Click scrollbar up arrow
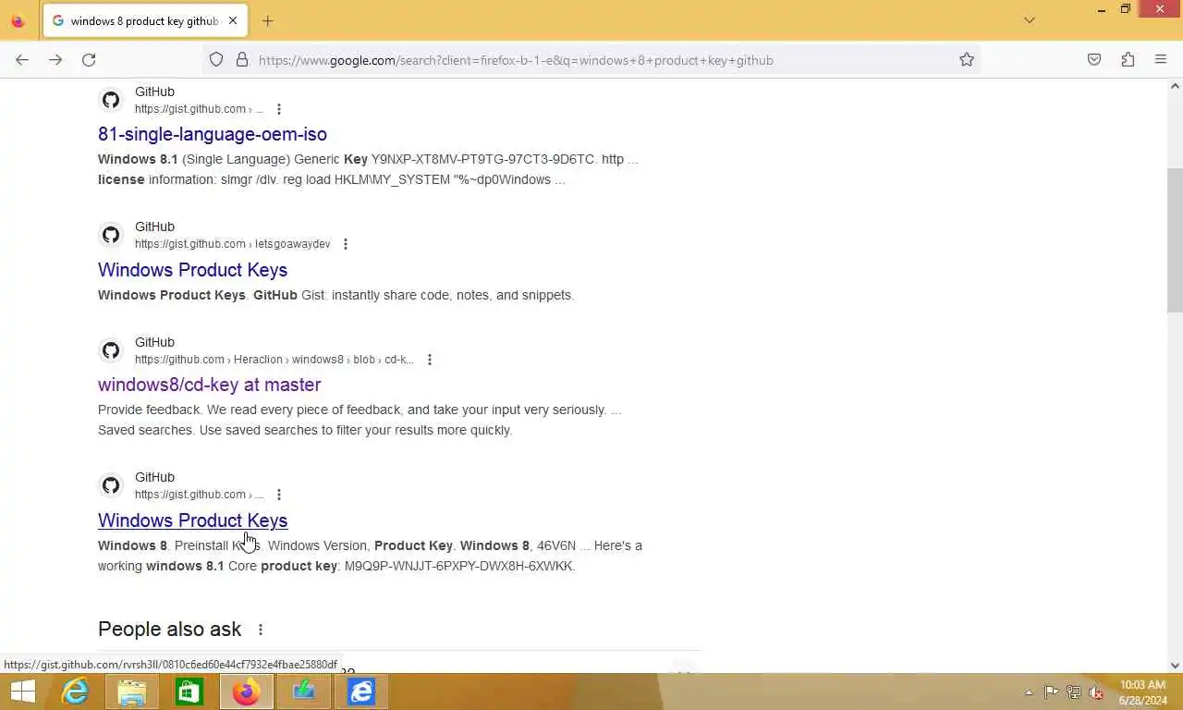Screen dimensions: 1183x710 (x=1175, y=86)
